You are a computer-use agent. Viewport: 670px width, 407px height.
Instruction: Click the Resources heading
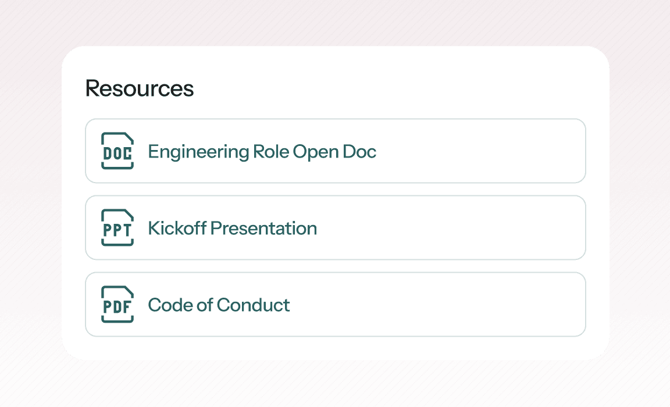(x=140, y=88)
